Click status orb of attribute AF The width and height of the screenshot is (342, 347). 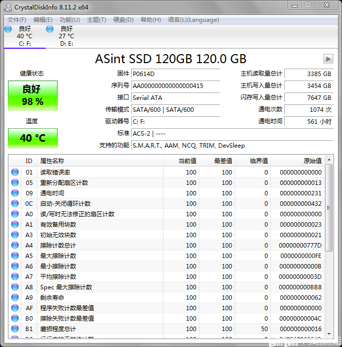[15, 308]
